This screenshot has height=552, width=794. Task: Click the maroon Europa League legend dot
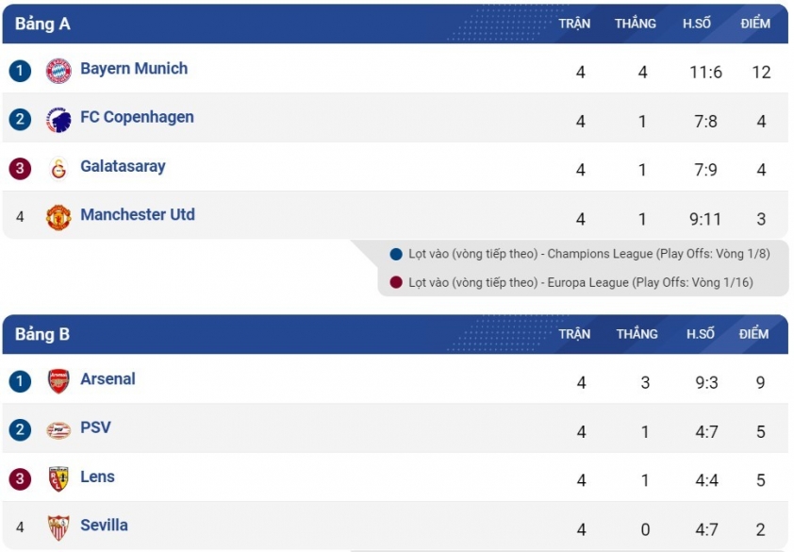pos(396,282)
